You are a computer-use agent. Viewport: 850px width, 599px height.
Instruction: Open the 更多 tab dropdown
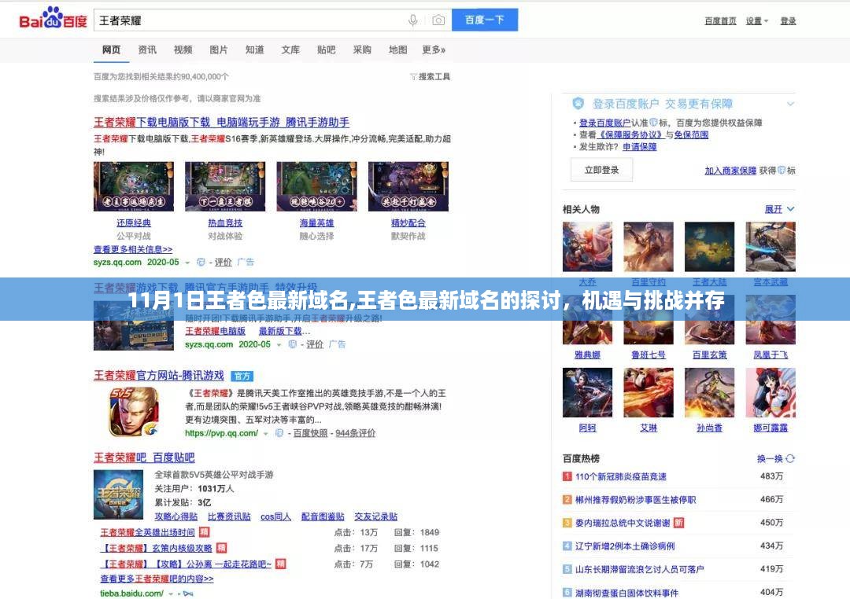pyautogui.click(x=433, y=50)
